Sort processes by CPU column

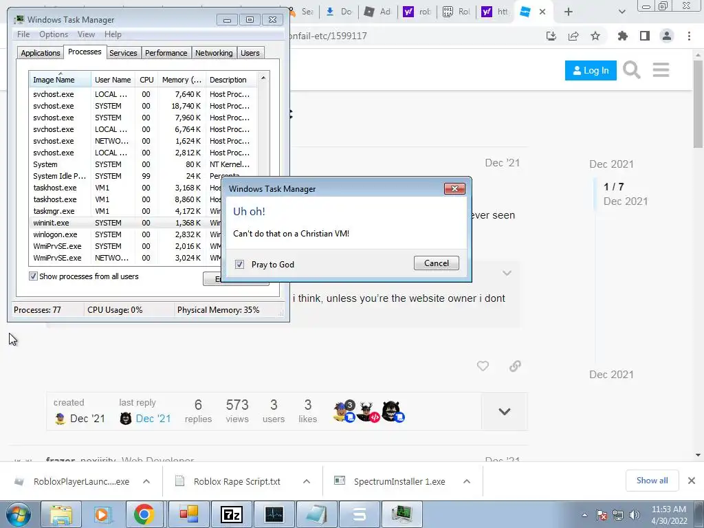point(146,80)
